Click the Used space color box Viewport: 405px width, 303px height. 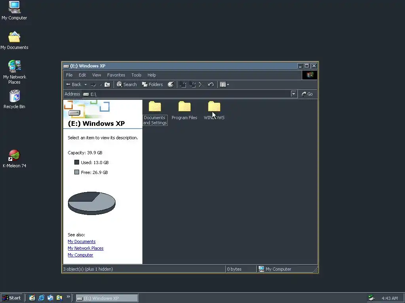point(77,162)
